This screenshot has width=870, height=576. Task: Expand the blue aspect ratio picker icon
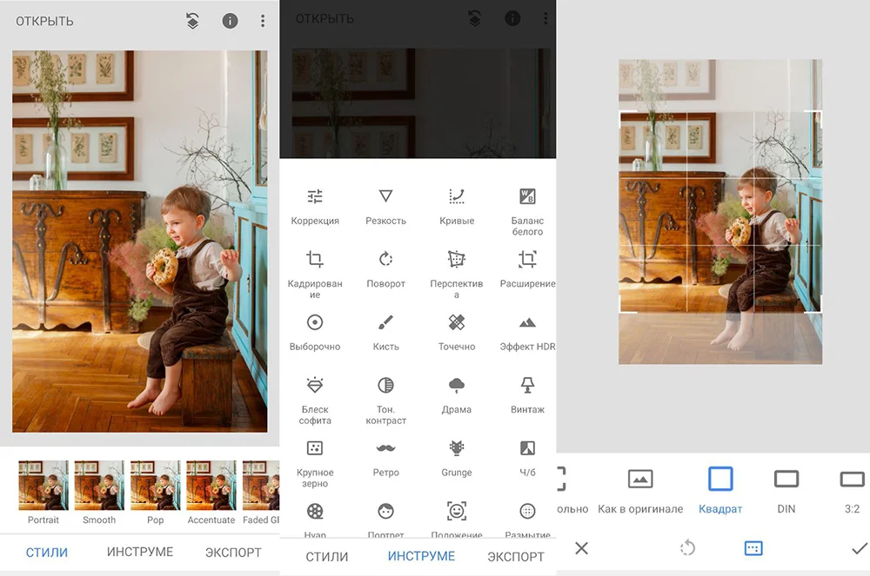click(753, 548)
